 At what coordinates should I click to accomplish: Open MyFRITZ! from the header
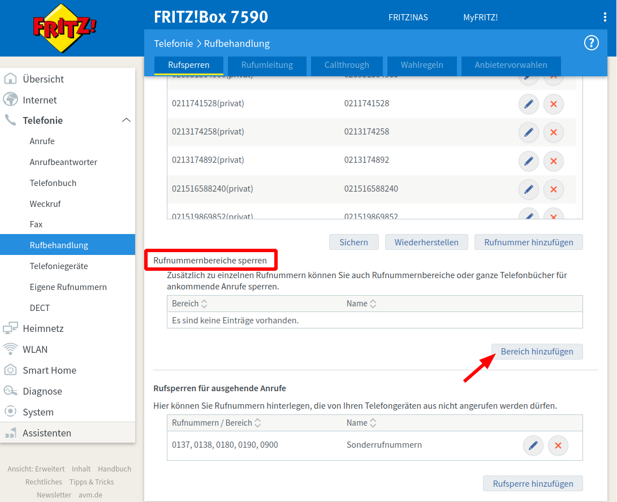[x=480, y=17]
